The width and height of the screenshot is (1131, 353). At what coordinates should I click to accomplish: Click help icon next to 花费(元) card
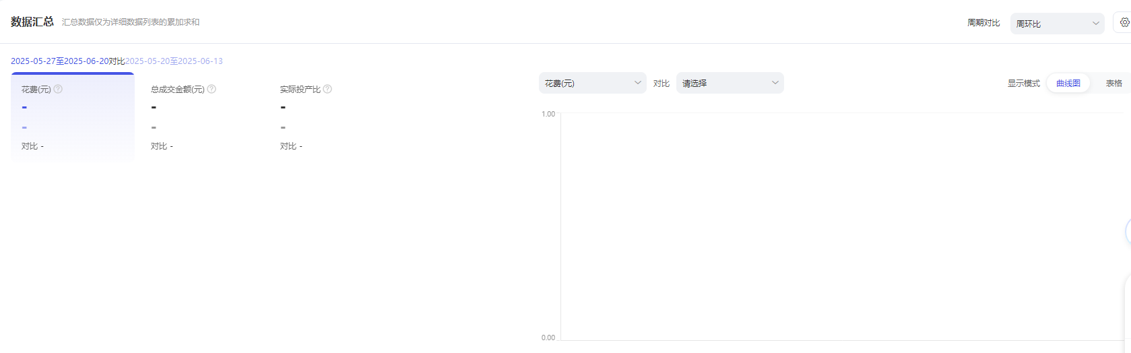[x=58, y=89]
